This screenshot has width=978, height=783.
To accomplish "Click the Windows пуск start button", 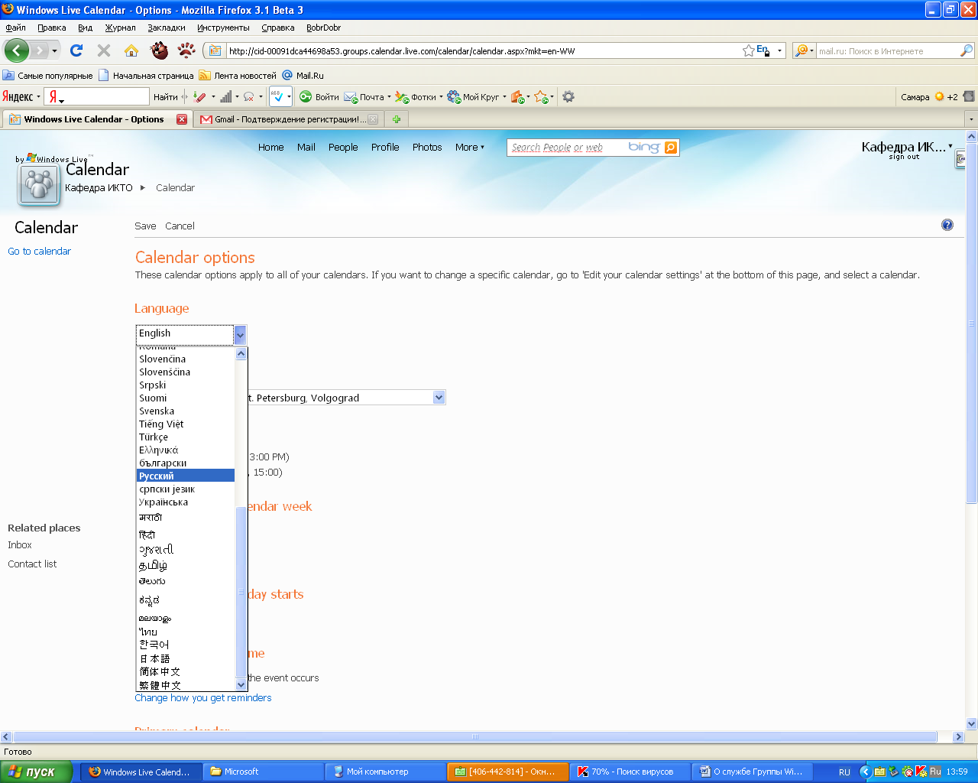I will click(x=36, y=772).
